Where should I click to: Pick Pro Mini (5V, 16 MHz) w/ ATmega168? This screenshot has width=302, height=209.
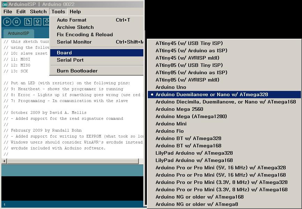(x=224, y=175)
